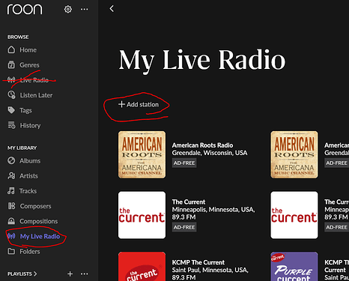Screen dimensions: 349x281
Task: Add a new playlist with the plus
Action: pos(70,274)
